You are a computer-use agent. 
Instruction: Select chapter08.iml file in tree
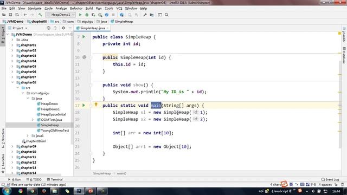click(x=34, y=141)
